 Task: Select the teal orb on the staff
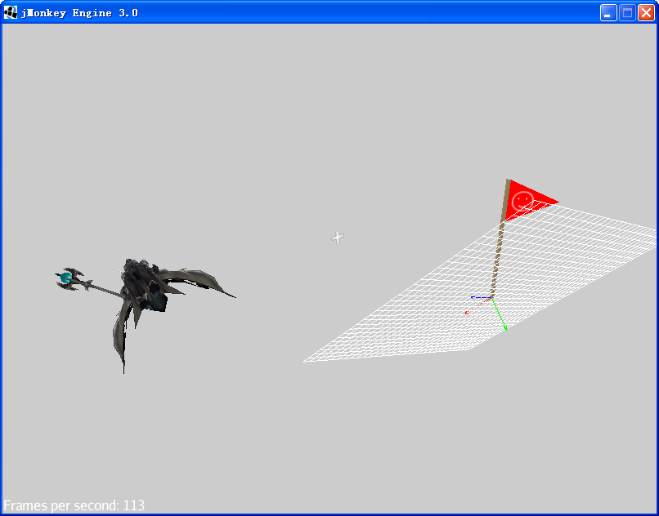[x=66, y=278]
